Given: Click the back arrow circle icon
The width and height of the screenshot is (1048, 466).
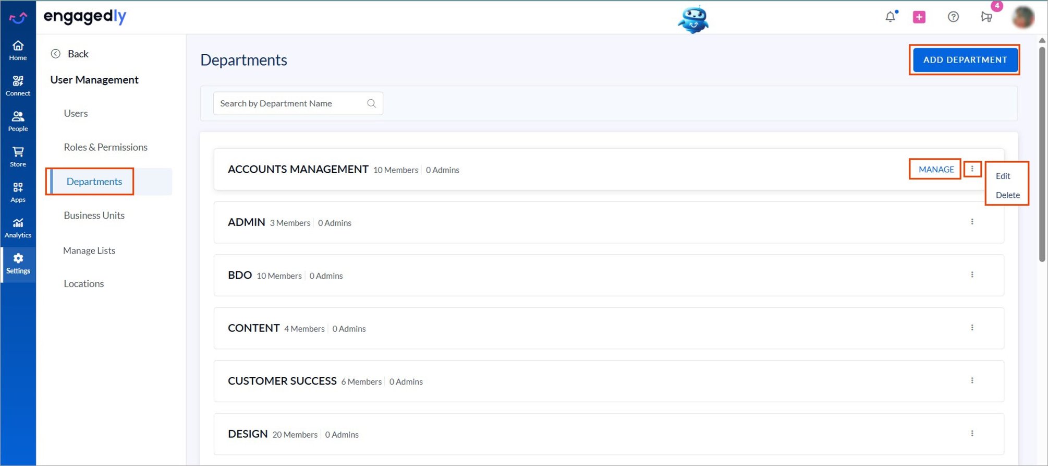Looking at the screenshot, I should (56, 54).
